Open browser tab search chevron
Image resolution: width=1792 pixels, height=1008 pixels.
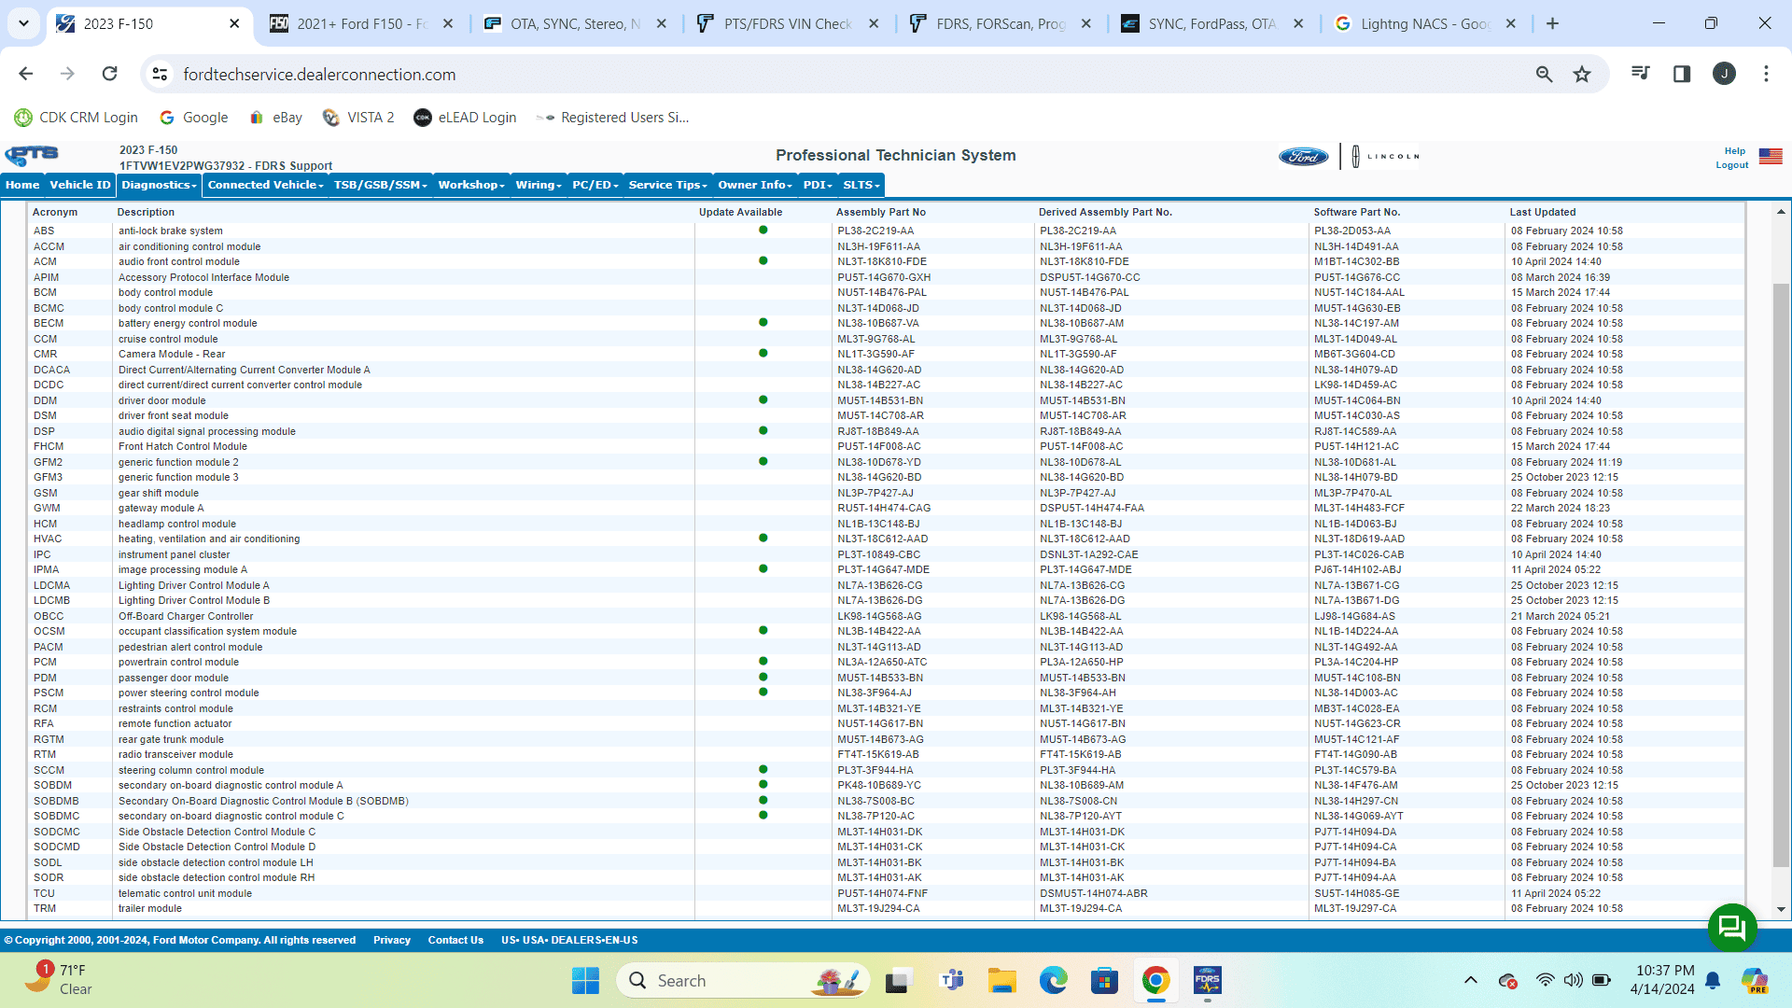(23, 23)
